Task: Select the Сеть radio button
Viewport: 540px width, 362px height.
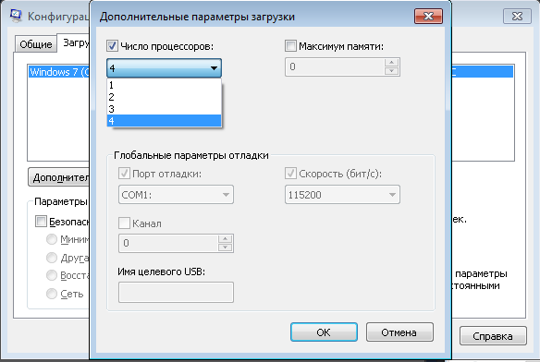Action: [52, 294]
